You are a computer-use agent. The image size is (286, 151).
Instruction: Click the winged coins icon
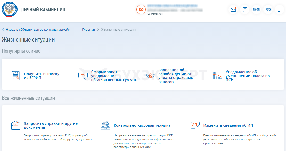click(x=150, y=76)
